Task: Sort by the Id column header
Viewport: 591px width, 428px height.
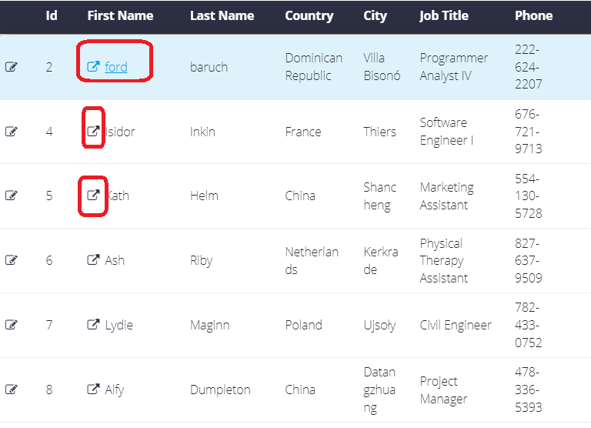Action: click(x=52, y=15)
